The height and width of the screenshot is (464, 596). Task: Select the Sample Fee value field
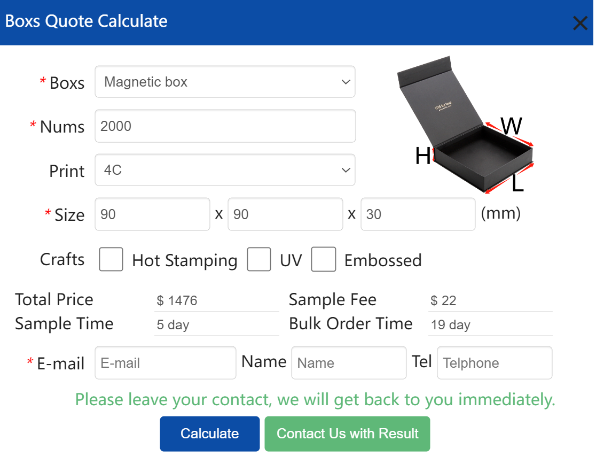(x=490, y=300)
